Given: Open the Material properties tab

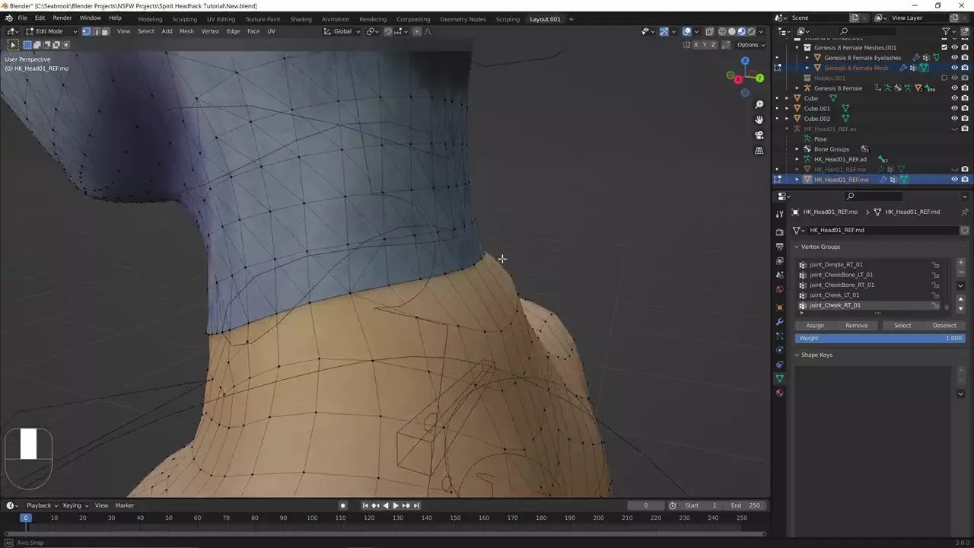Looking at the screenshot, I should [x=779, y=393].
